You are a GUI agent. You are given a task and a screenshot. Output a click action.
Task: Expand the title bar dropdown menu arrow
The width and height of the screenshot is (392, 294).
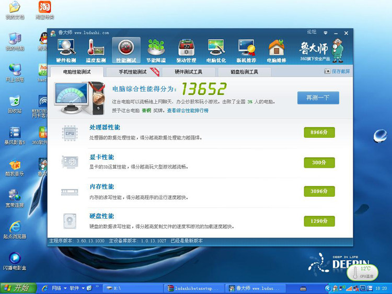pos(325,33)
